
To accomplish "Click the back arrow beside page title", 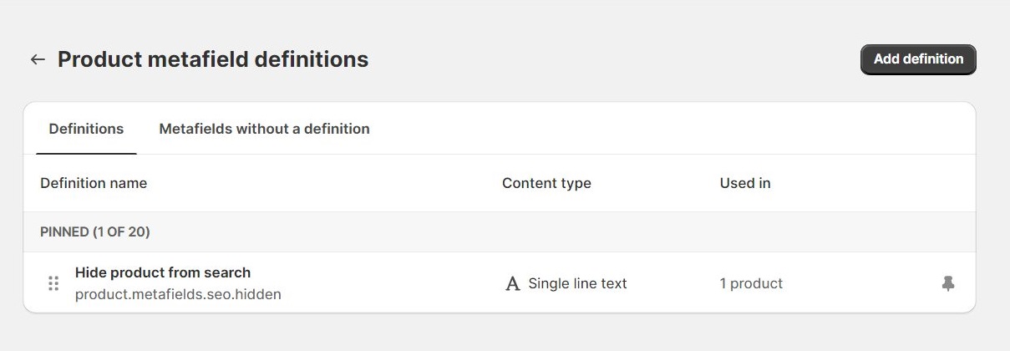I will coord(37,59).
